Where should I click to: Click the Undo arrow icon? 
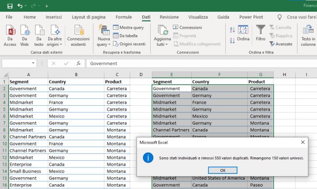coord(20,6)
